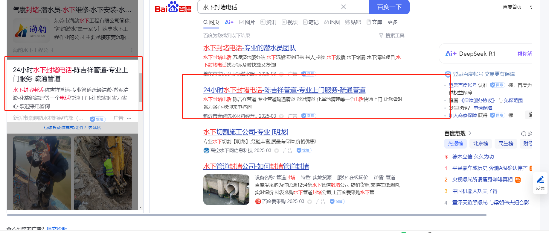Open the 百度首页 link
This screenshot has width=549, height=233.
(512, 7)
